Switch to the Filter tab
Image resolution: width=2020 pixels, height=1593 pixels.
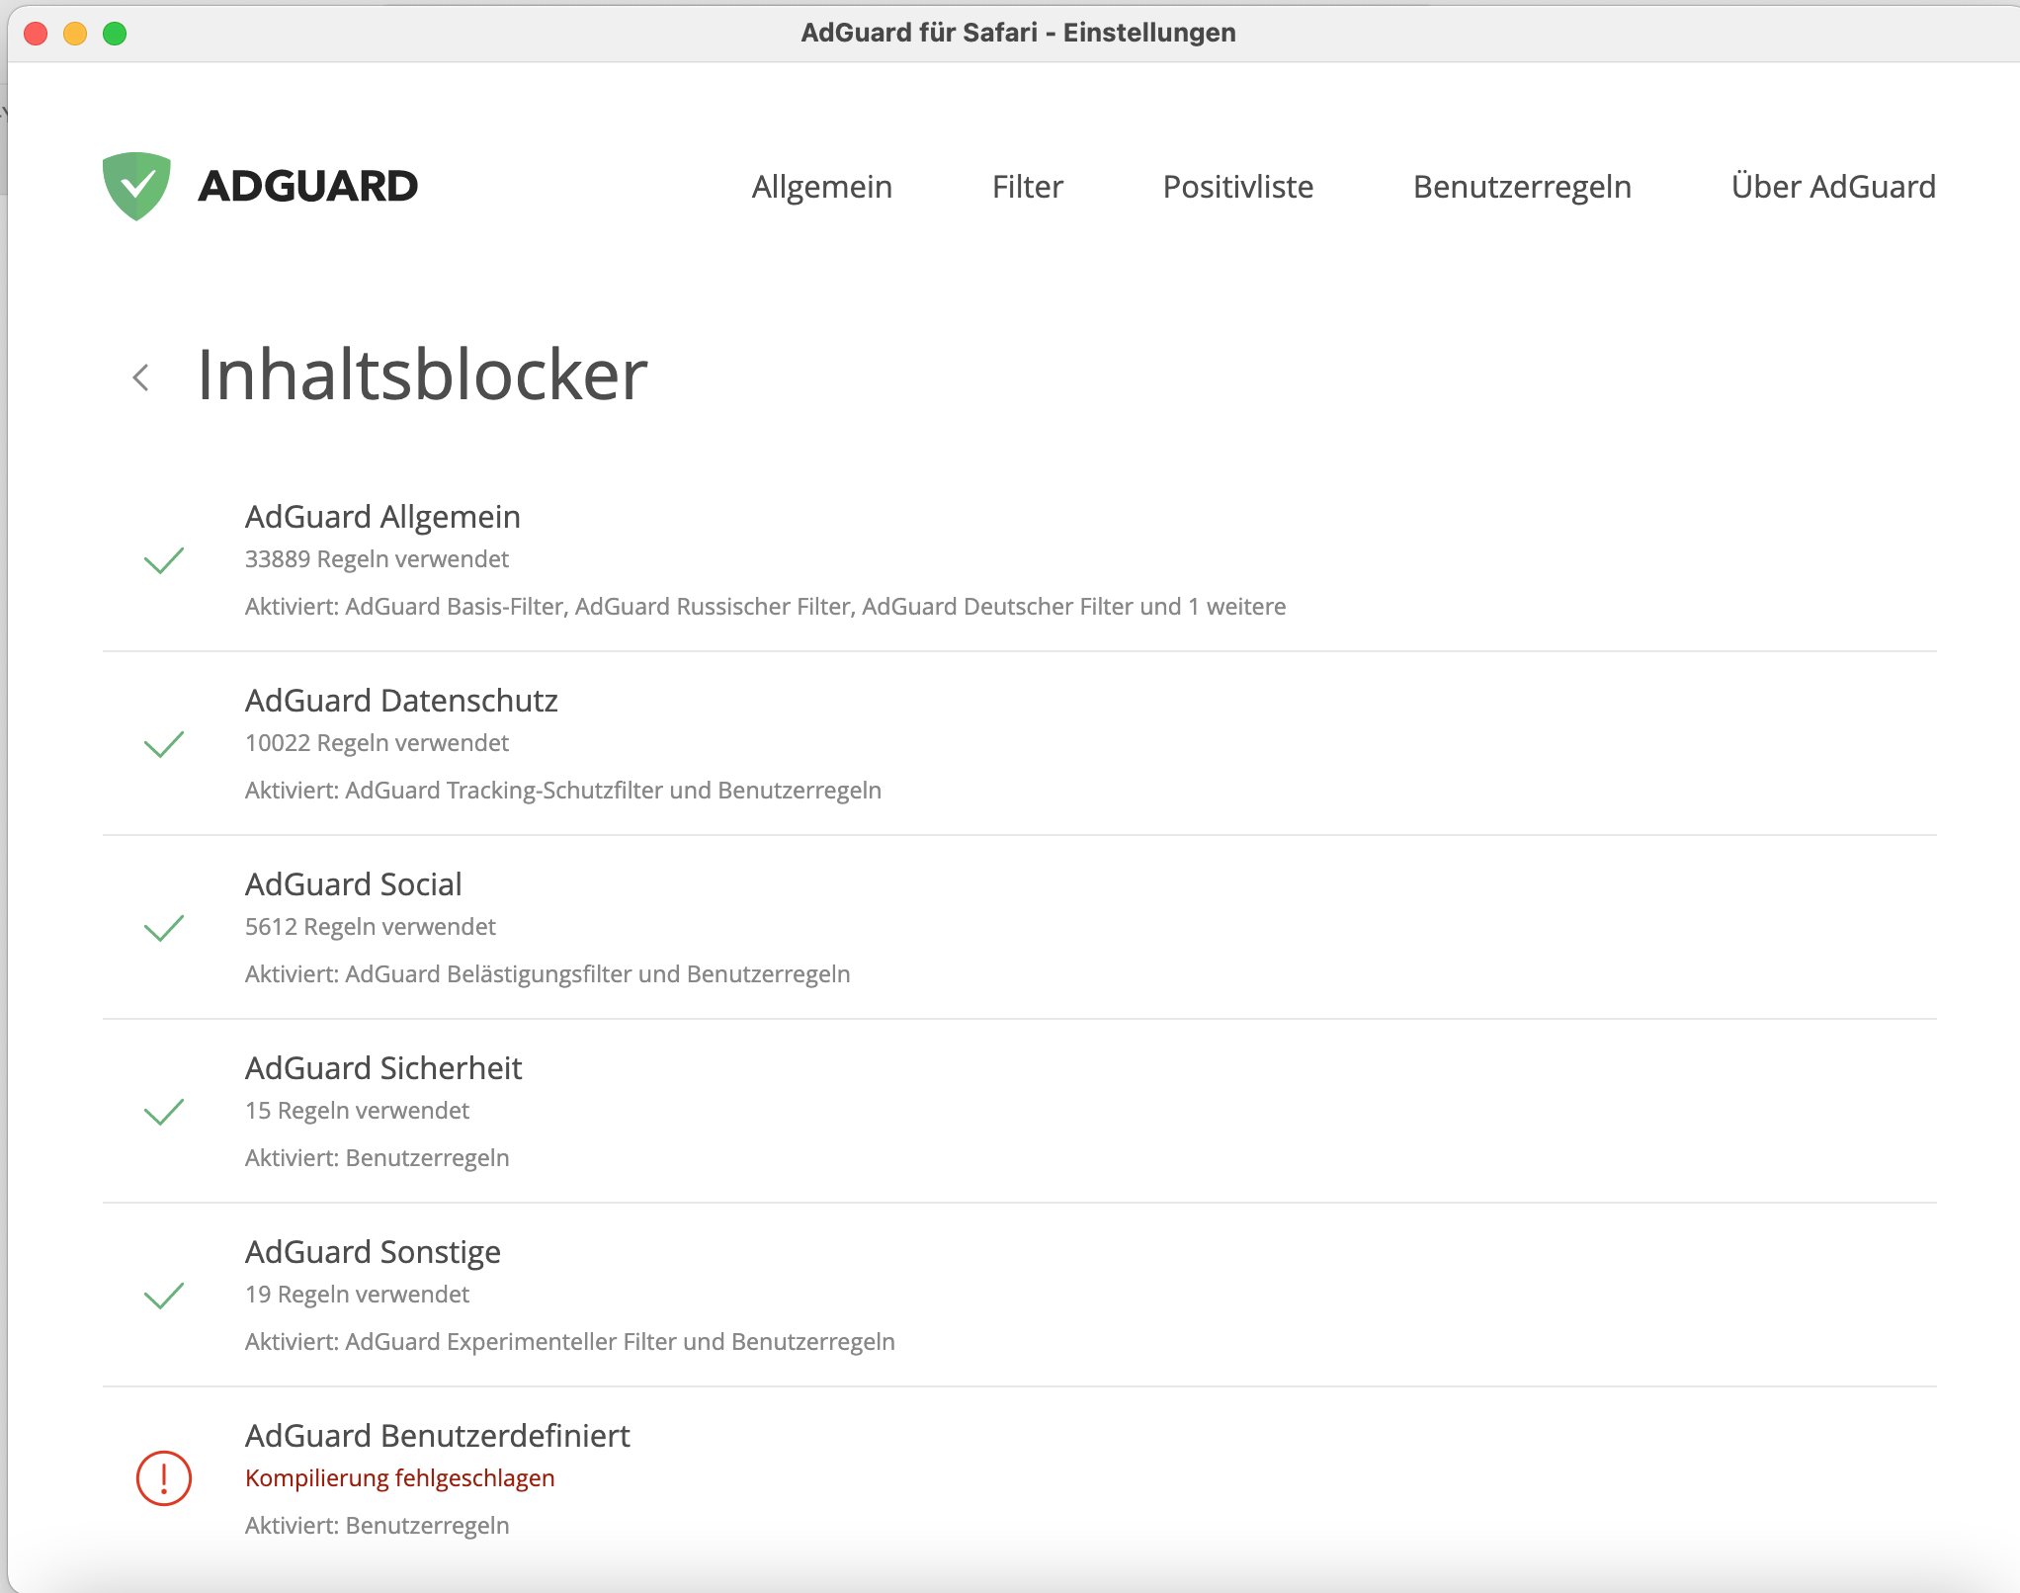[x=1028, y=187]
